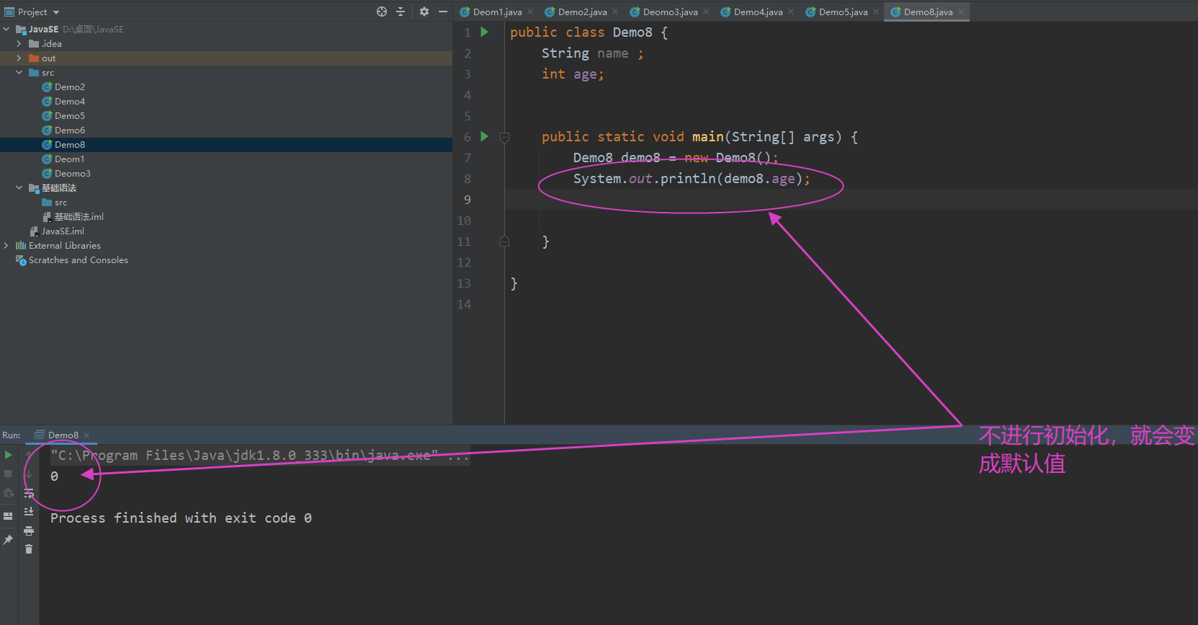Click line number 9 in gutter
This screenshot has height=625, width=1198.
[468, 200]
